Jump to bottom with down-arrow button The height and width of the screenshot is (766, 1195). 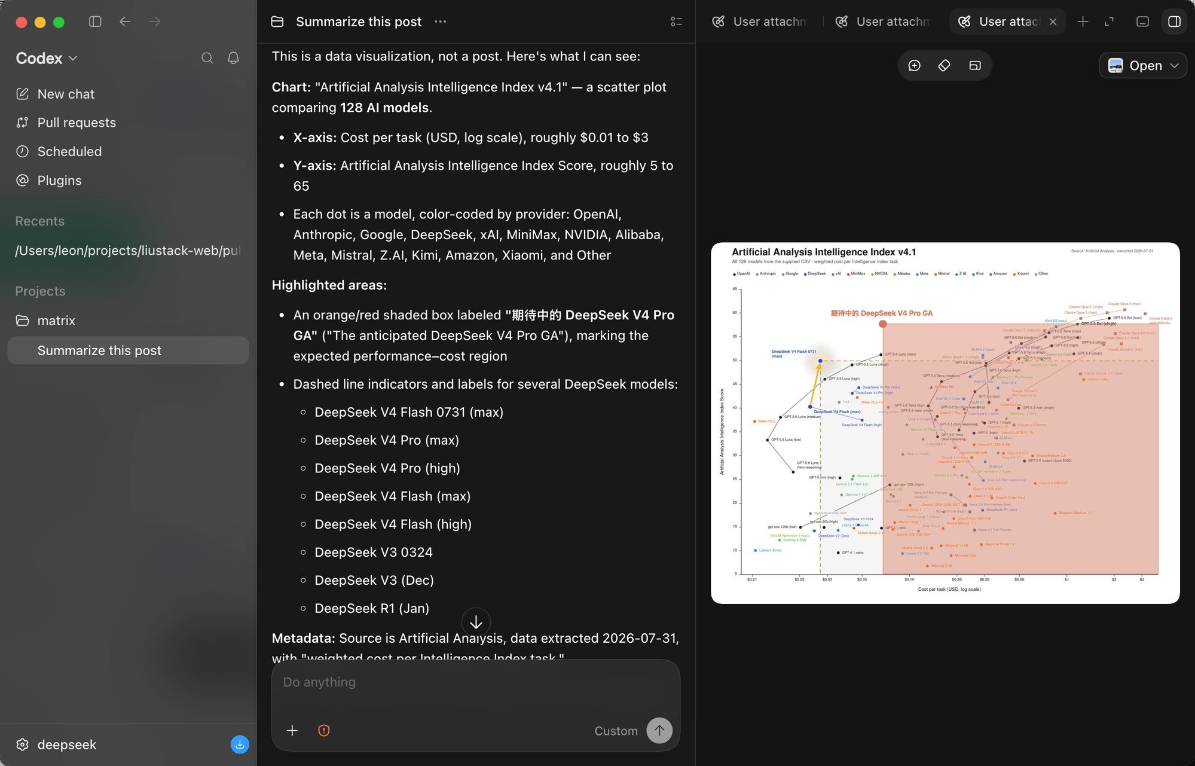(476, 622)
